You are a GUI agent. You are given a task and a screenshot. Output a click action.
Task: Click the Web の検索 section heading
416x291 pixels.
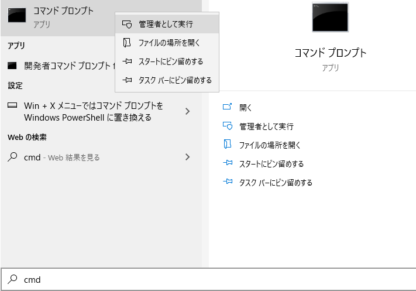click(x=27, y=137)
